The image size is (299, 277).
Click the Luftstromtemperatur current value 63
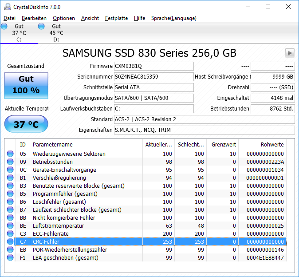(x=169, y=226)
